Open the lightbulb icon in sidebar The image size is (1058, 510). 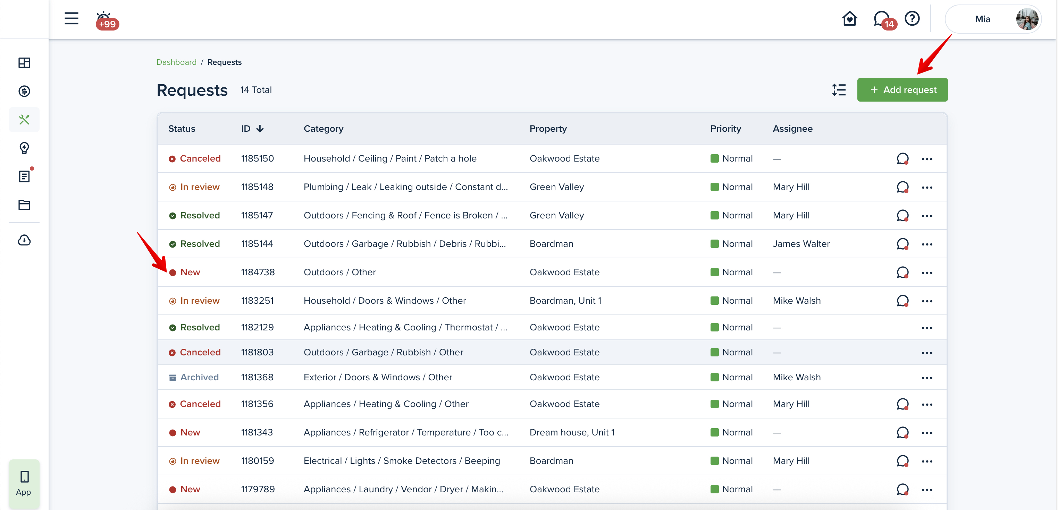point(24,148)
